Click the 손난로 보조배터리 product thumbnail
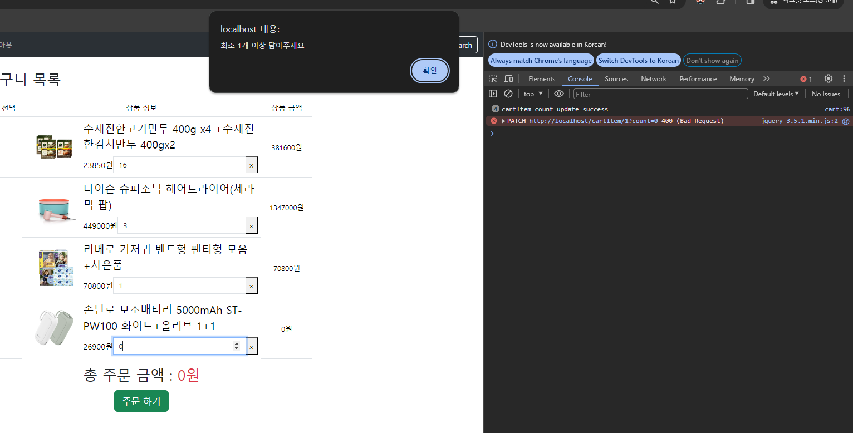The width and height of the screenshot is (853, 433). (53, 328)
